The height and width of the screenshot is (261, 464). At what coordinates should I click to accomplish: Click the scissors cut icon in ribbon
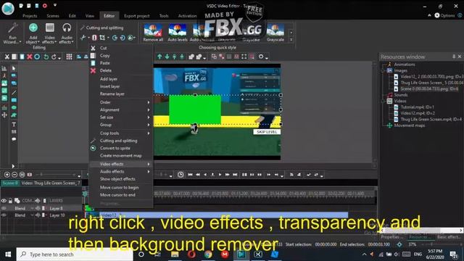click(83, 38)
